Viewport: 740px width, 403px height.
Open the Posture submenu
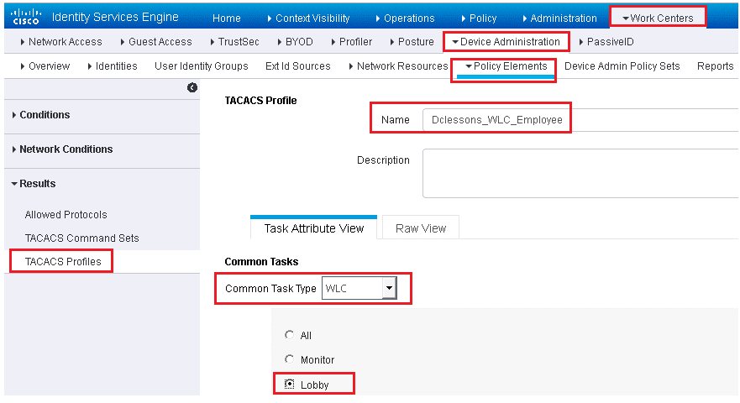coord(412,41)
